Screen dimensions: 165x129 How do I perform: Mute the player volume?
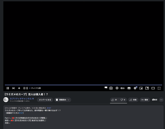19,88
